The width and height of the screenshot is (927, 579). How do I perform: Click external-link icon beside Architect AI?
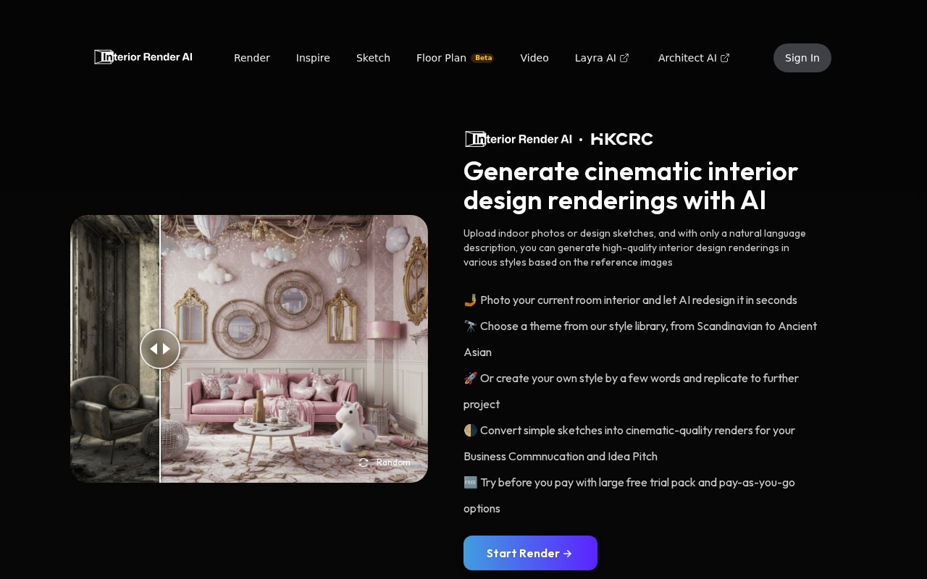[725, 58]
